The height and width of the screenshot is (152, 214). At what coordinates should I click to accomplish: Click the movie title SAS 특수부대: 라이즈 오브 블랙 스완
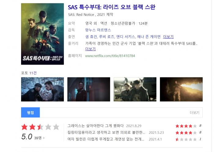click(x=112, y=7)
